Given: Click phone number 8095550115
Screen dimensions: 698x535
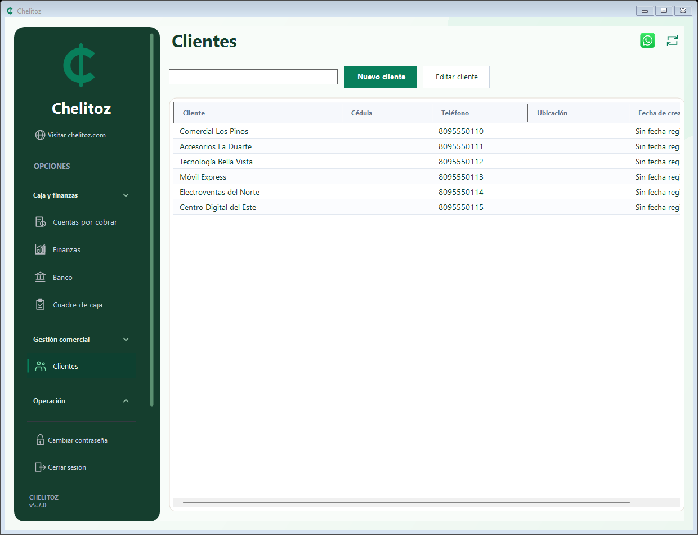Looking at the screenshot, I should 461,207.
